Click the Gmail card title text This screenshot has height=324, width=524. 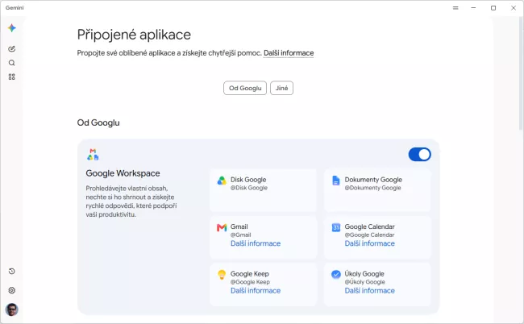tap(239, 226)
